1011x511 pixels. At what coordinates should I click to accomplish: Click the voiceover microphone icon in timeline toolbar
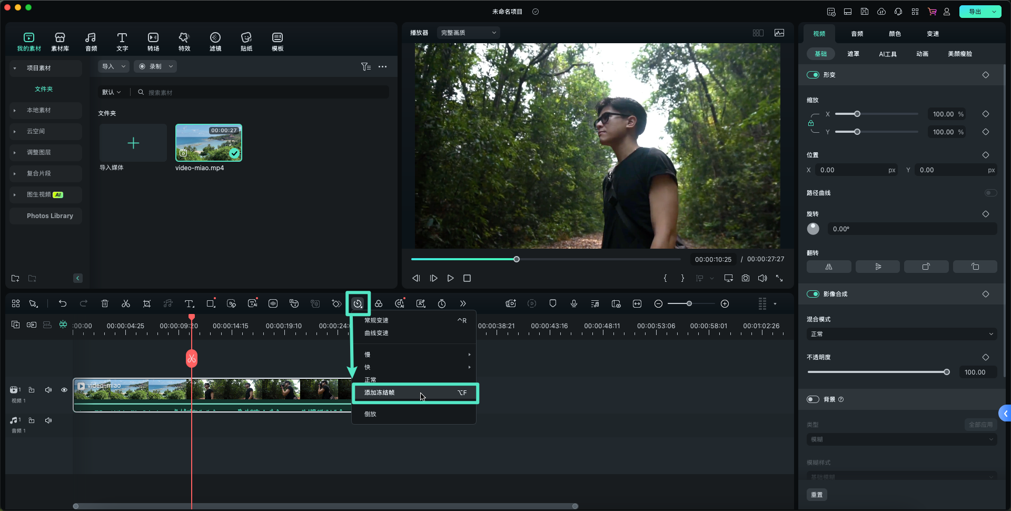tap(574, 303)
